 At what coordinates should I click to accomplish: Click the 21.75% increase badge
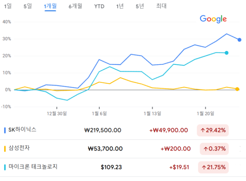[214, 167]
